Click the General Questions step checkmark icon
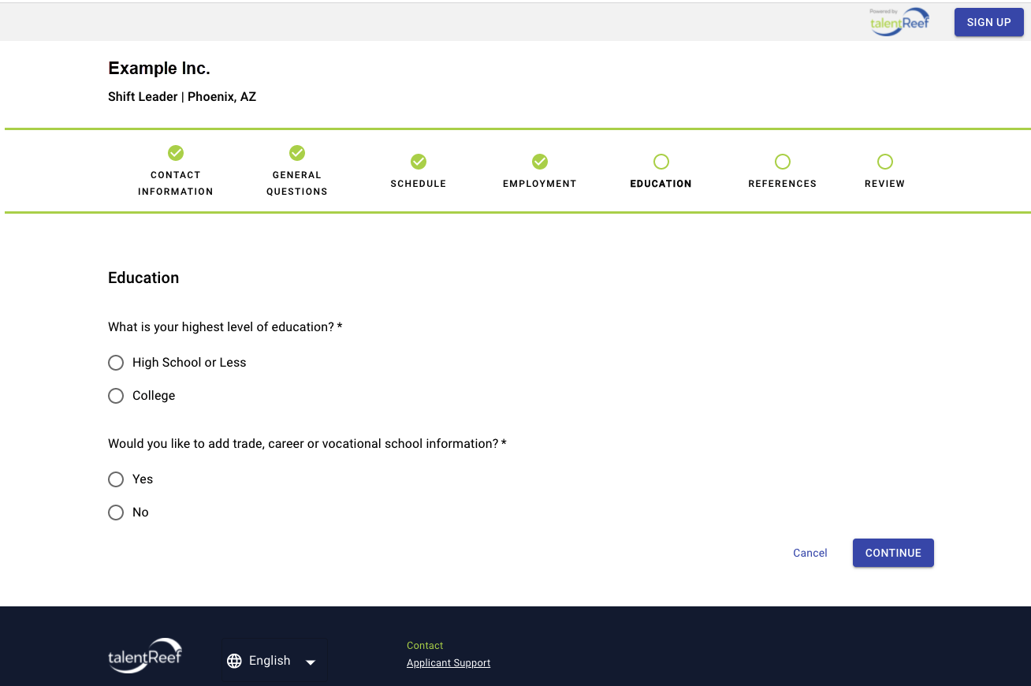Screen dimensions: 1031x686 point(297,153)
